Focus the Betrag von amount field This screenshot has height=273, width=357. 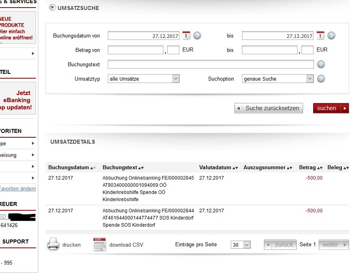click(x=135, y=50)
